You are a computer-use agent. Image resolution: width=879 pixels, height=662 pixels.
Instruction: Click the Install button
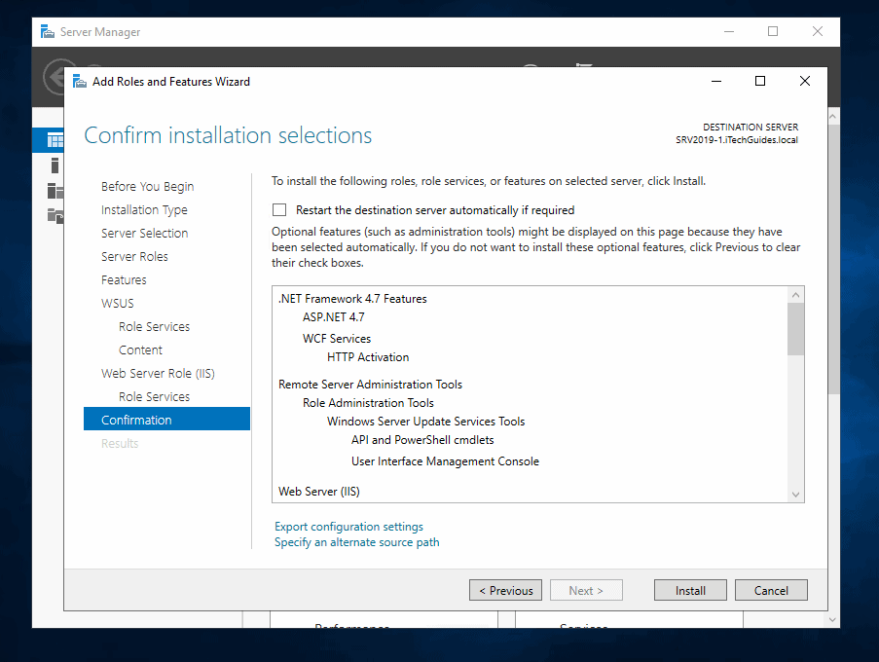coord(689,590)
